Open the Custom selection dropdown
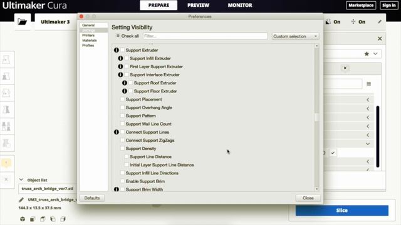The image size is (401, 225). [x=295, y=36]
